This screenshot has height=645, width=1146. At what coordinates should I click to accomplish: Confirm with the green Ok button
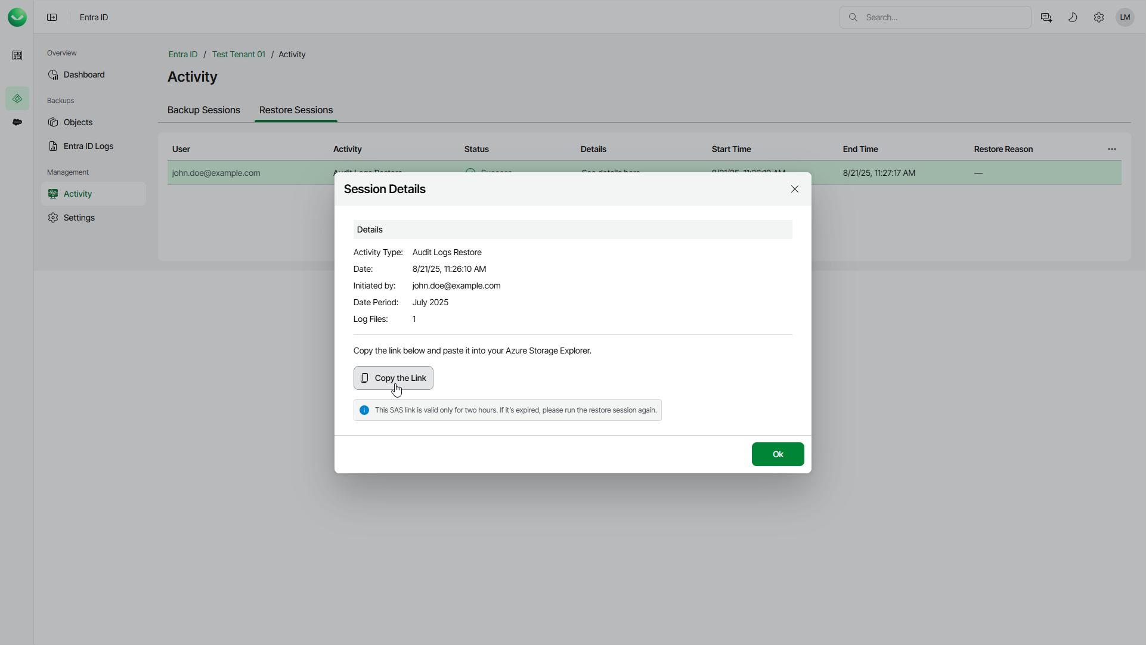coord(778,454)
